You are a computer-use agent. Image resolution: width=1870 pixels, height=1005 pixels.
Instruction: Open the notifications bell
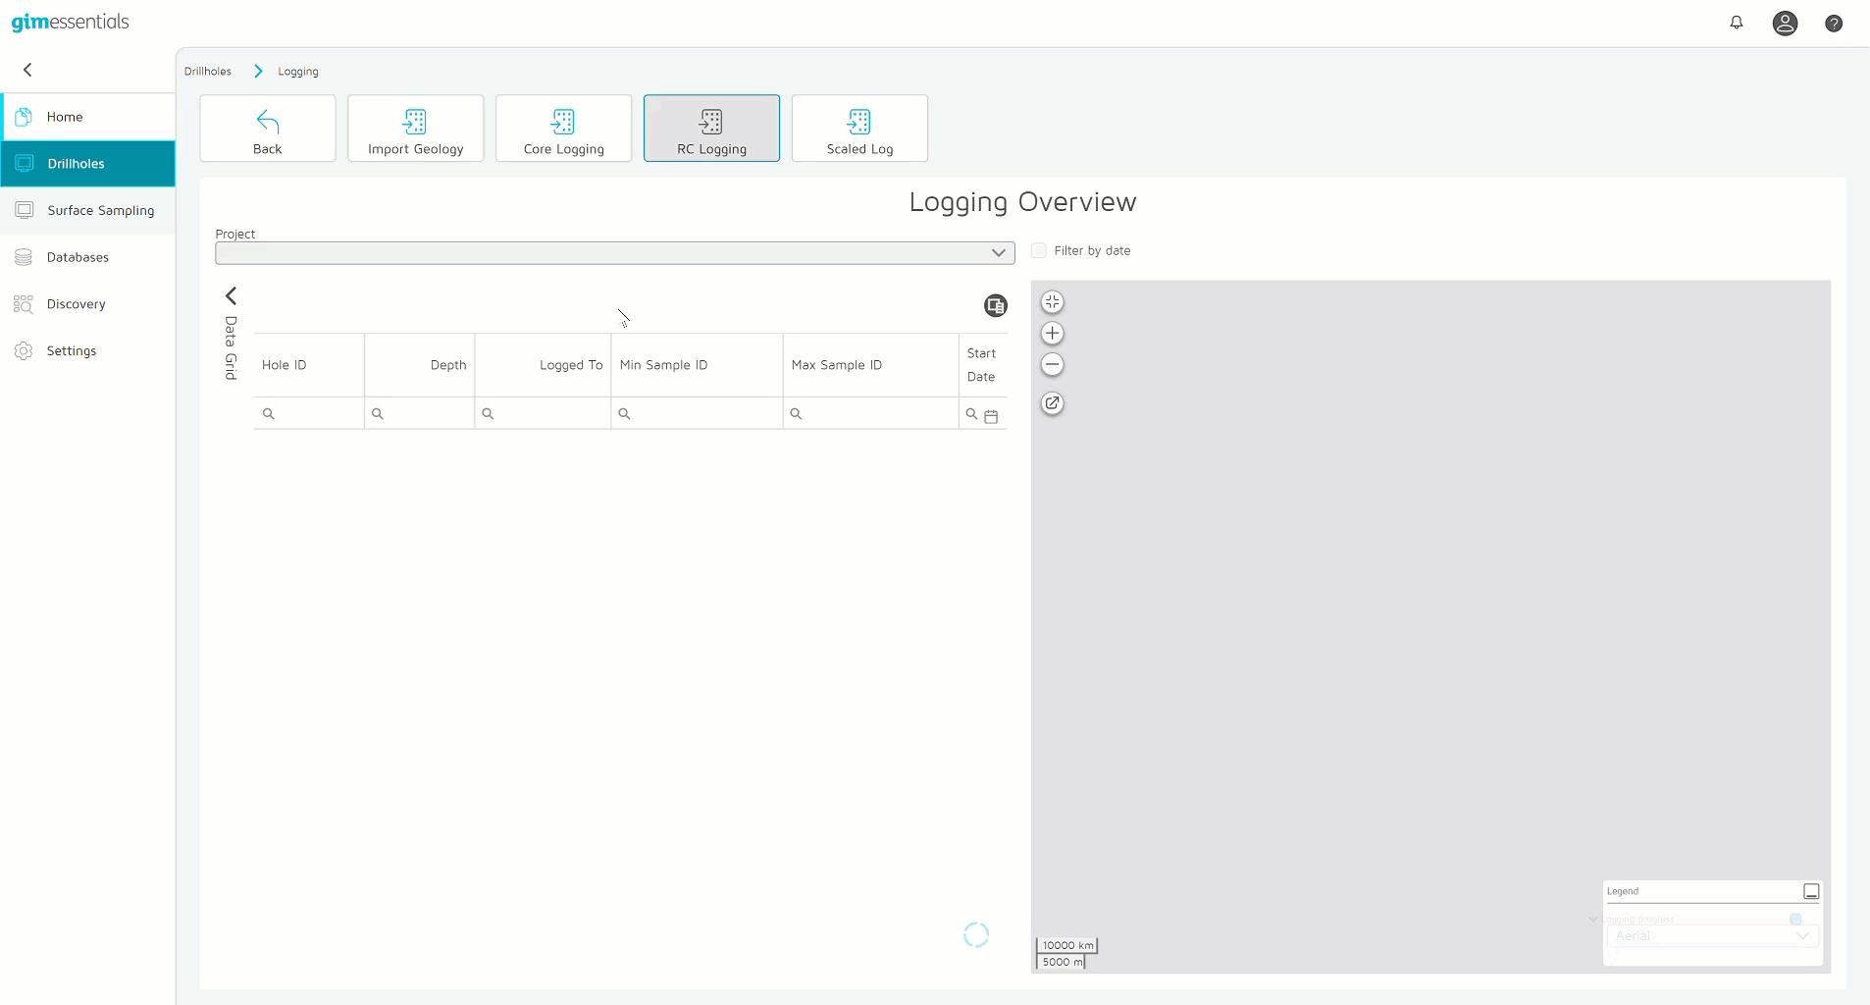tap(1736, 23)
